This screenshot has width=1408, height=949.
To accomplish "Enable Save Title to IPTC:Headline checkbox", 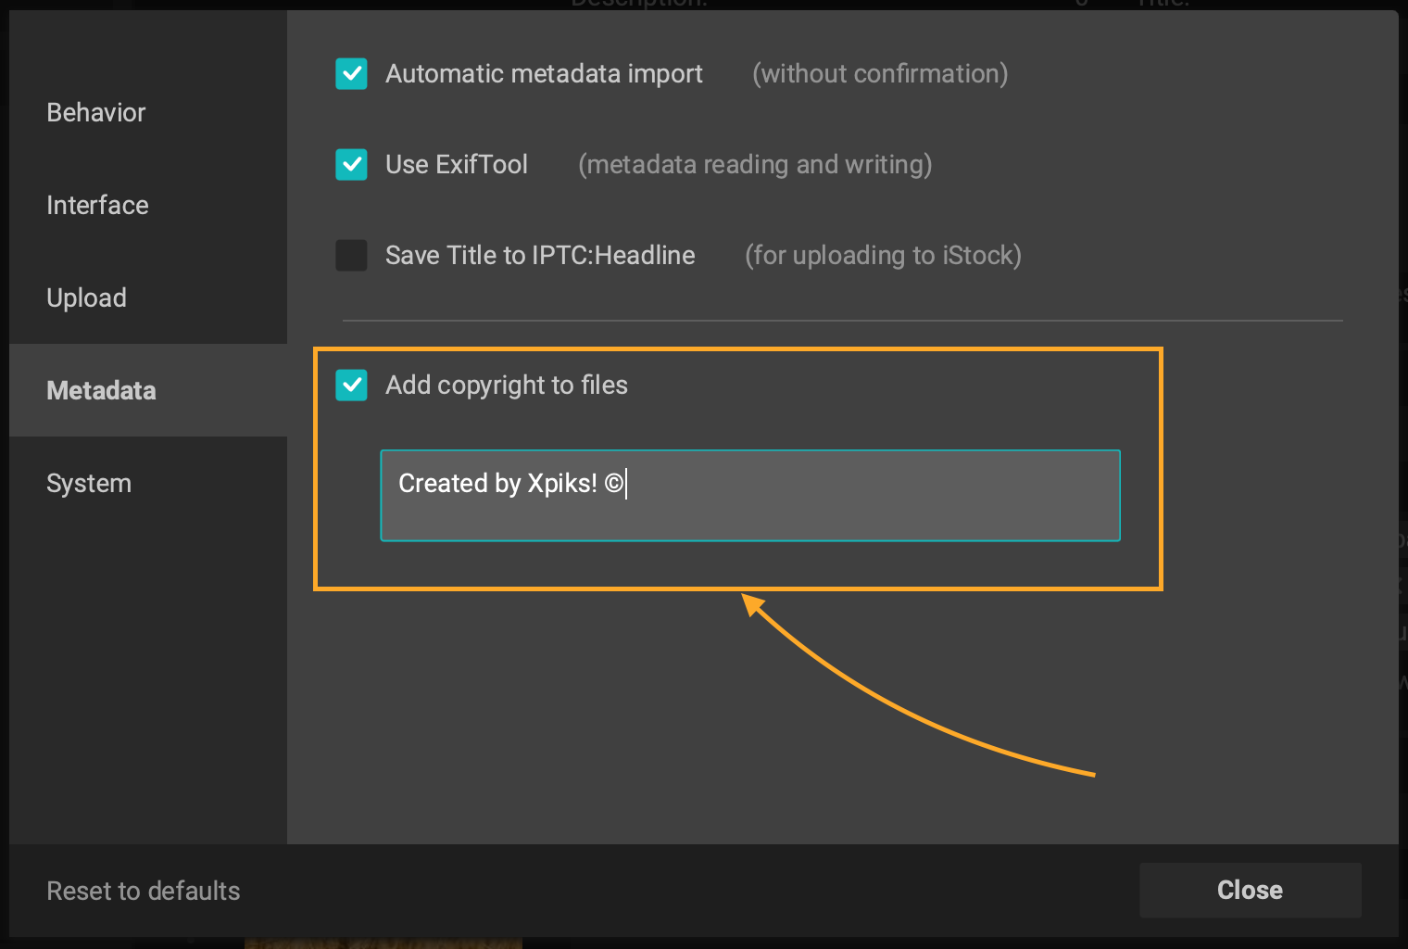I will (351, 256).
